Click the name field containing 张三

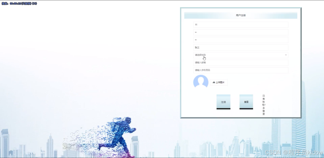click(241, 47)
